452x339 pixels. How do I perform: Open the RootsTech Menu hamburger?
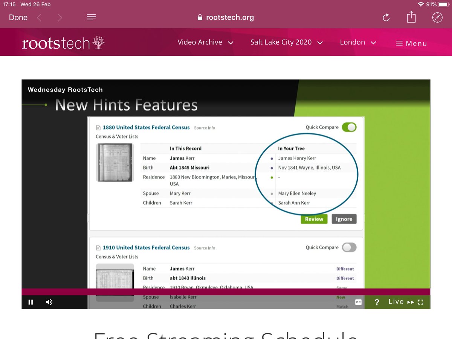(411, 43)
